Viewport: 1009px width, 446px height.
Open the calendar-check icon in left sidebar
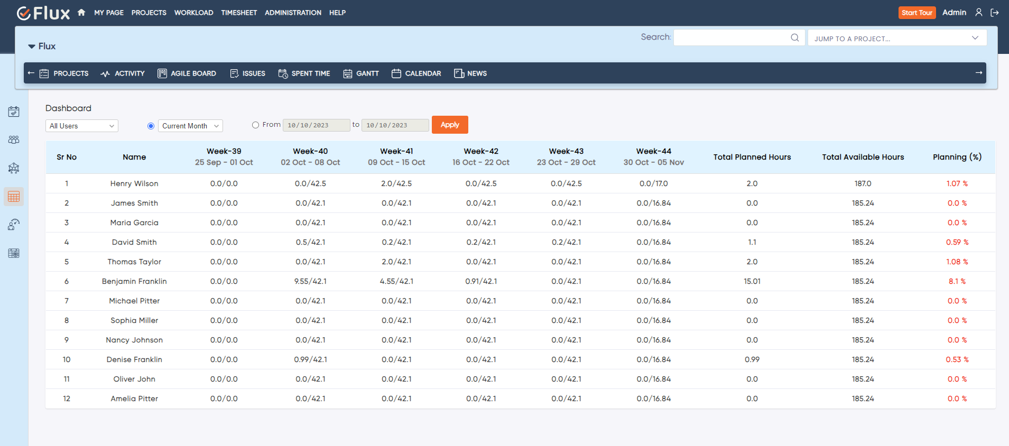click(14, 111)
